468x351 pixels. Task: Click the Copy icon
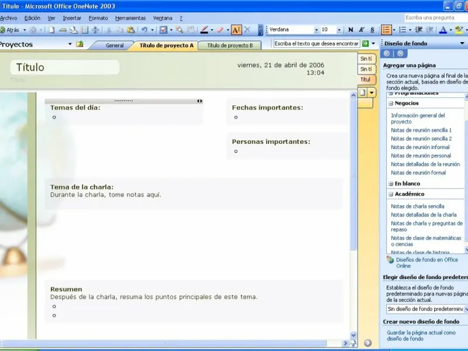point(120,30)
